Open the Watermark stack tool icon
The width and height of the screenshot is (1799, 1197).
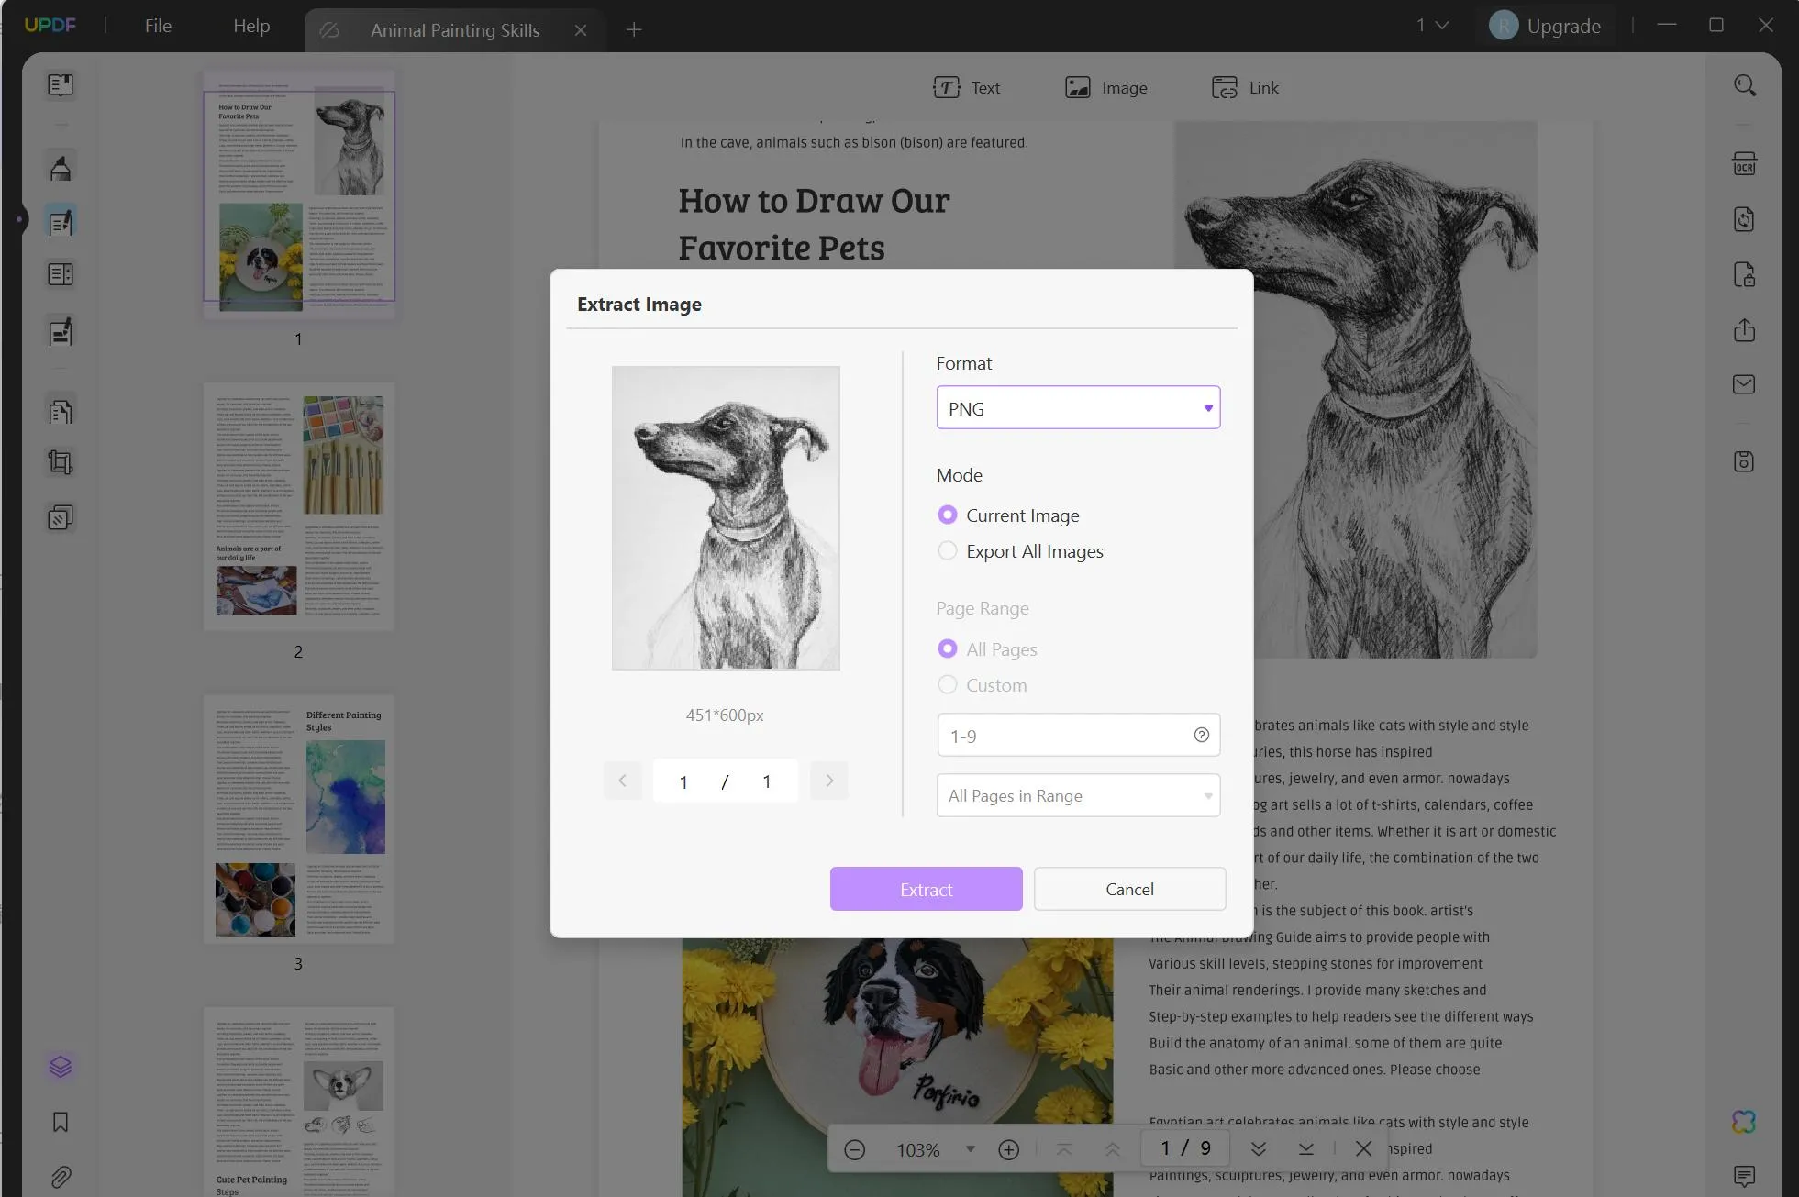click(61, 518)
